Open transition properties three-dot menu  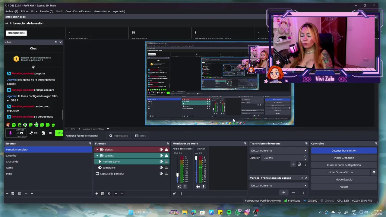305,164
